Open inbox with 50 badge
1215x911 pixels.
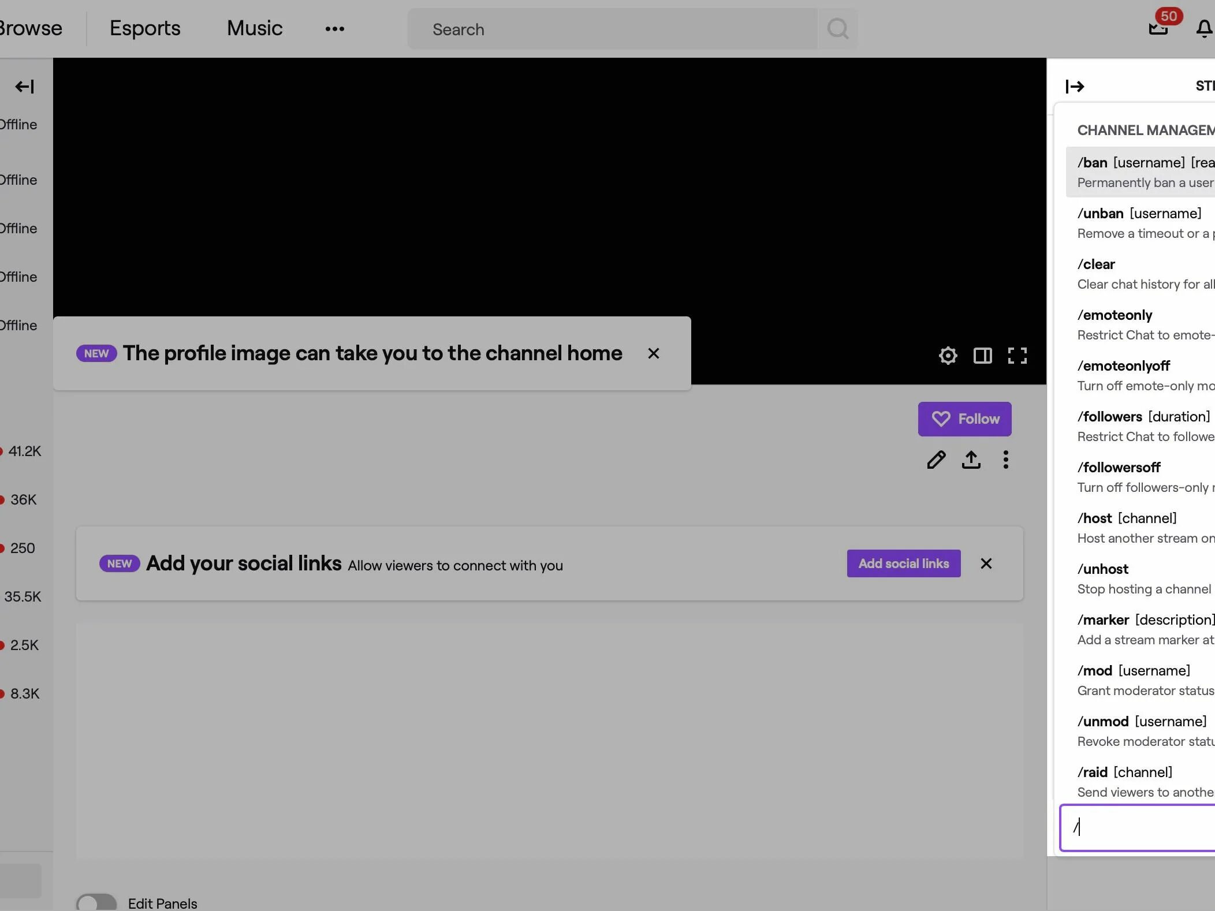coord(1158,28)
